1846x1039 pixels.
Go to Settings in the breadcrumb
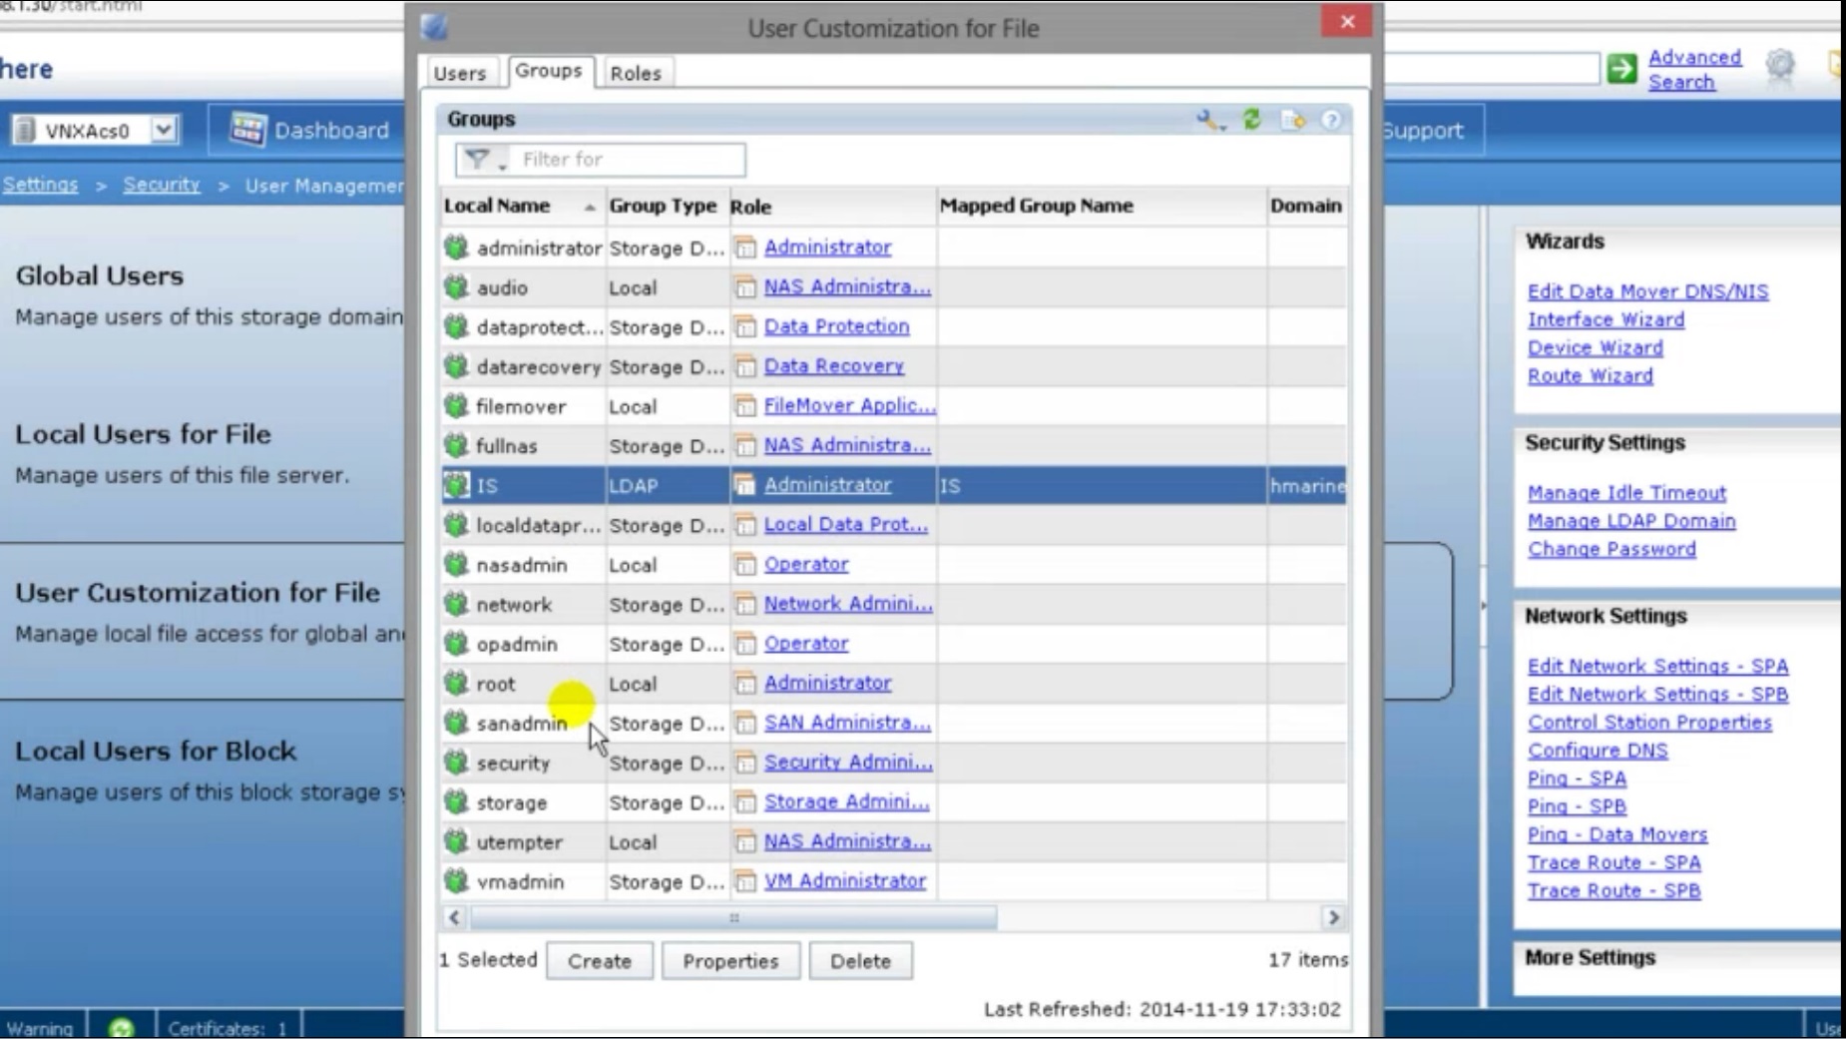point(40,185)
